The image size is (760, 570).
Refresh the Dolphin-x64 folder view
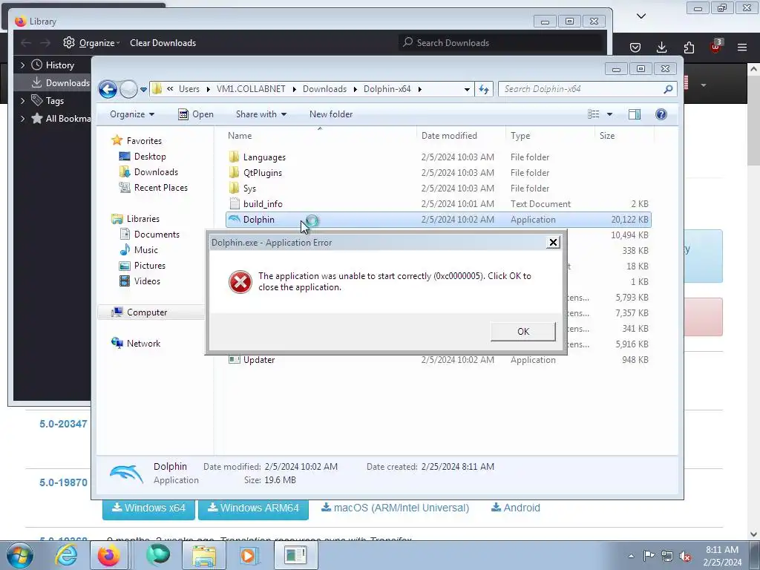point(484,89)
